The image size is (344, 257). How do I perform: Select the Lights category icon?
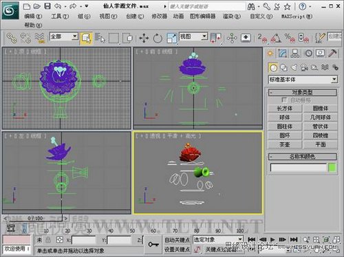click(294, 67)
